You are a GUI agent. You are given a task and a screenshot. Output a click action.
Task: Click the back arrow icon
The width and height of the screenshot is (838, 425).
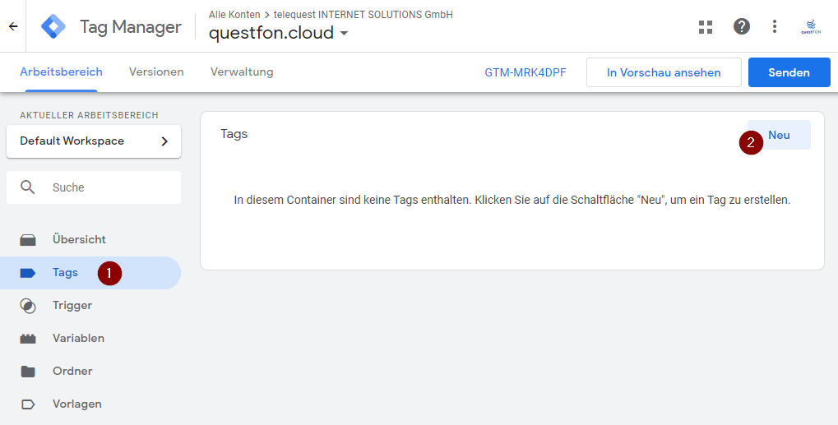(13, 26)
